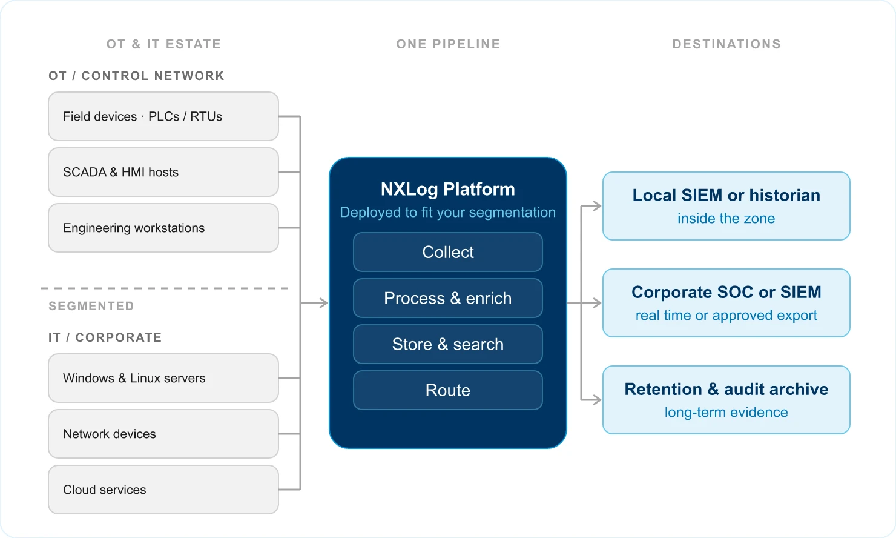Select the SCADA & HMI hosts box
Viewport: 896px width, 538px height.
point(163,172)
